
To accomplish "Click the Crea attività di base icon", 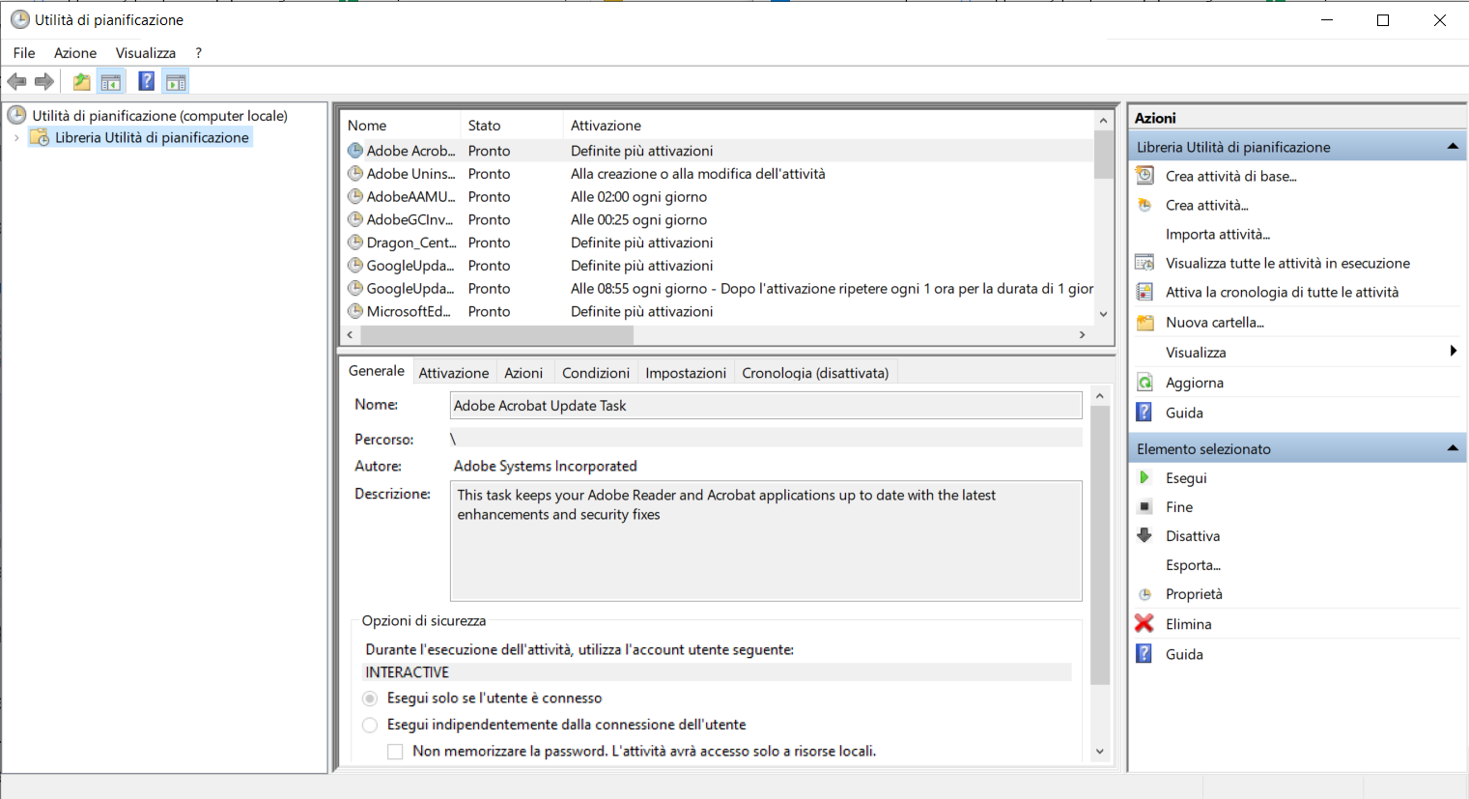I will (x=1144, y=175).
